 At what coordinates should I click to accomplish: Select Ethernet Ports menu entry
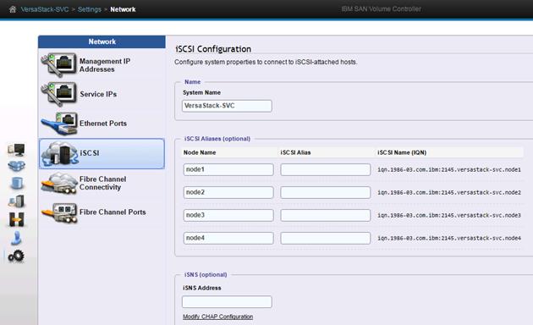coord(103,124)
